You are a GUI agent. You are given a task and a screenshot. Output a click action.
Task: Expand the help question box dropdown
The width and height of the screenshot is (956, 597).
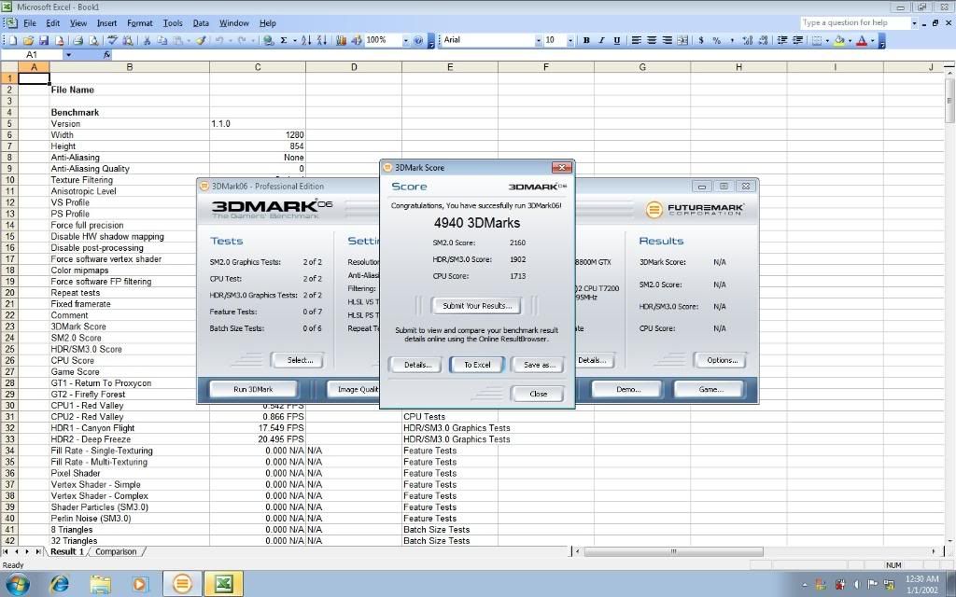click(x=914, y=23)
